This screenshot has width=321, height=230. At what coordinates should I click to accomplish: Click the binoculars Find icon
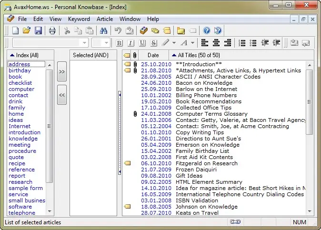103,31
